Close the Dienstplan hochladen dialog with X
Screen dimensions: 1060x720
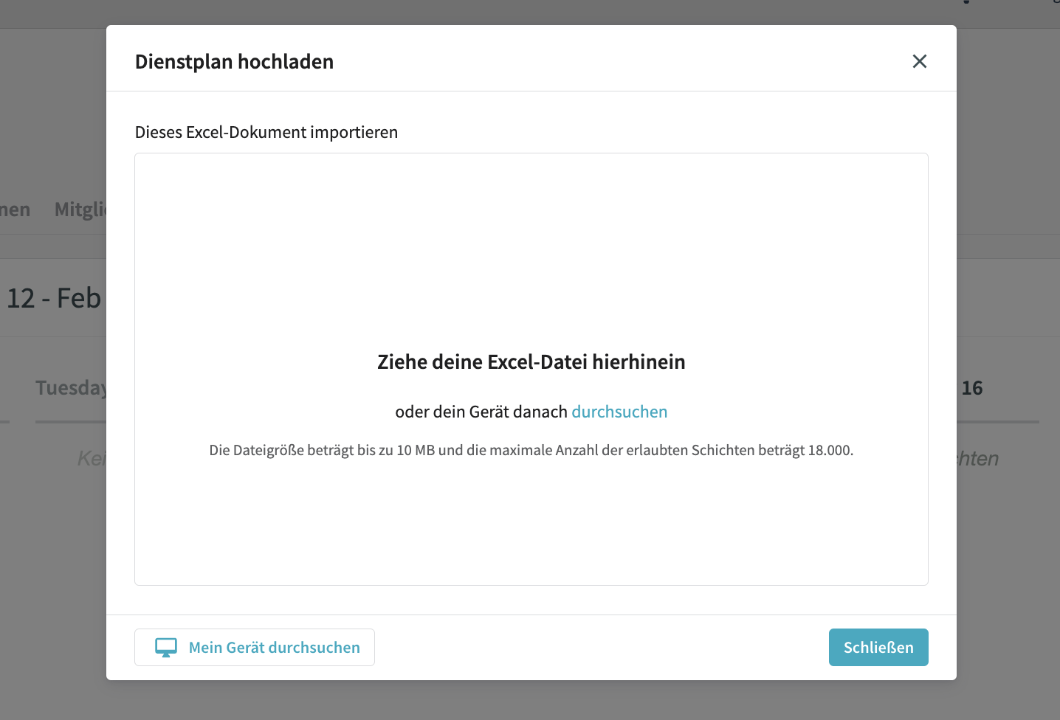click(919, 61)
